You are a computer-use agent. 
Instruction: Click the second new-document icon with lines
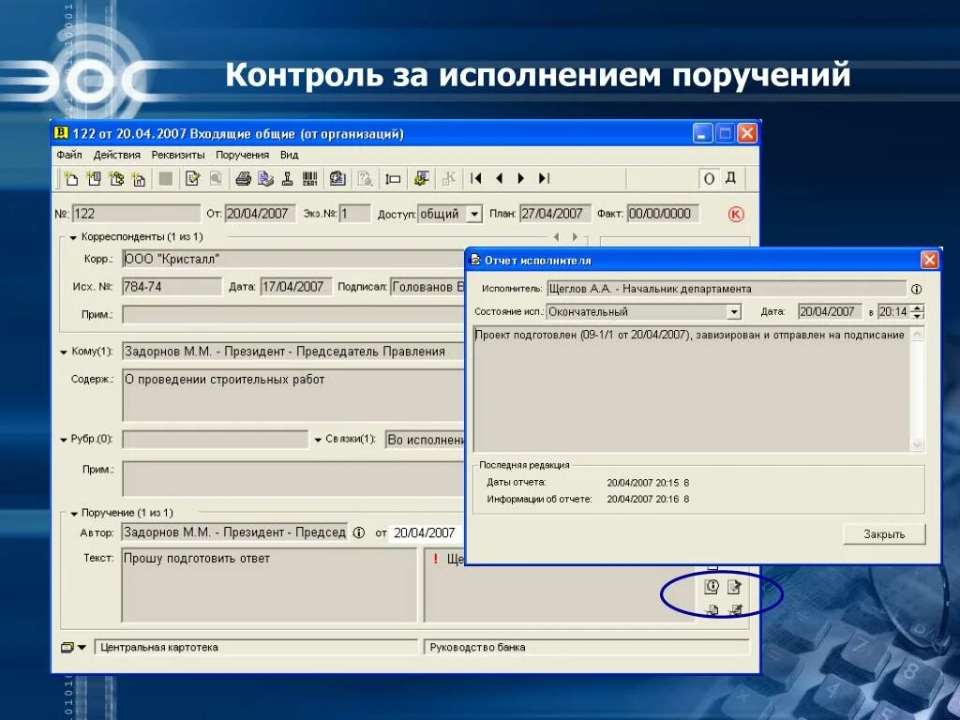click(94, 178)
